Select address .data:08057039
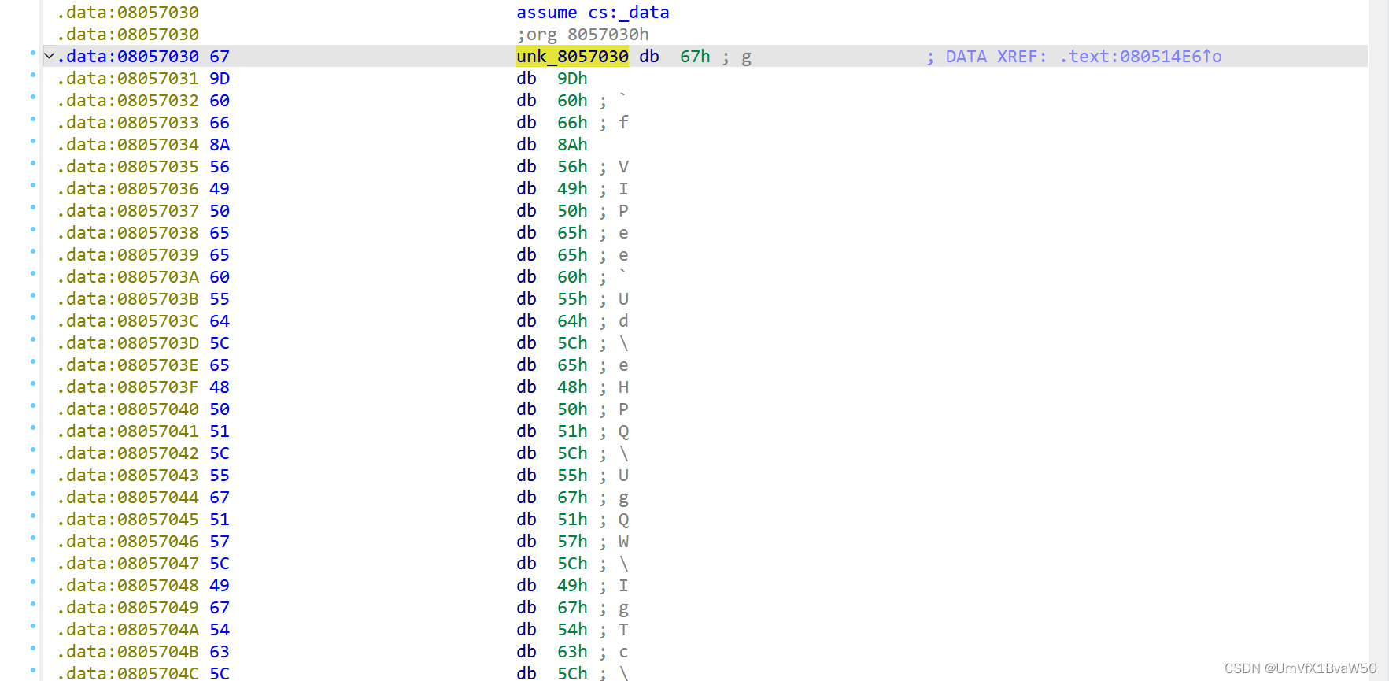1389x681 pixels. (x=127, y=254)
